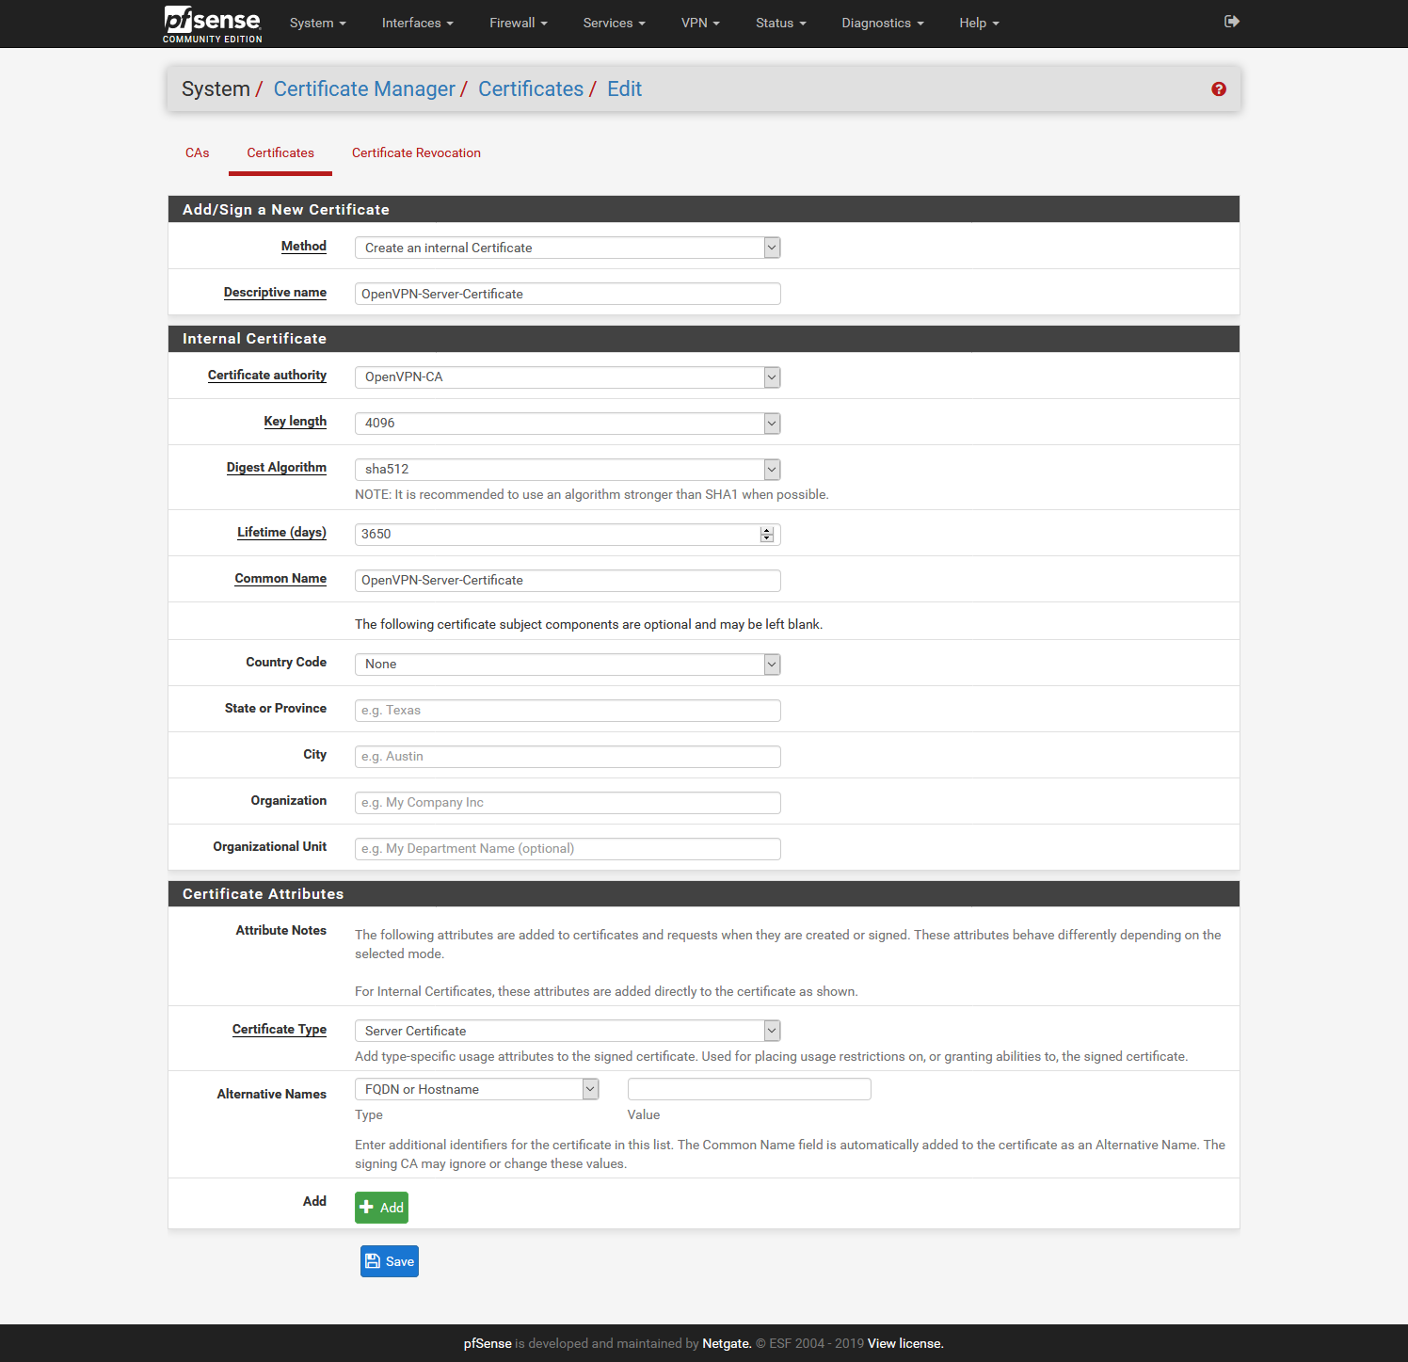Viewport: 1408px width, 1362px height.
Task: Click the underlined Key length label
Action: click(296, 421)
